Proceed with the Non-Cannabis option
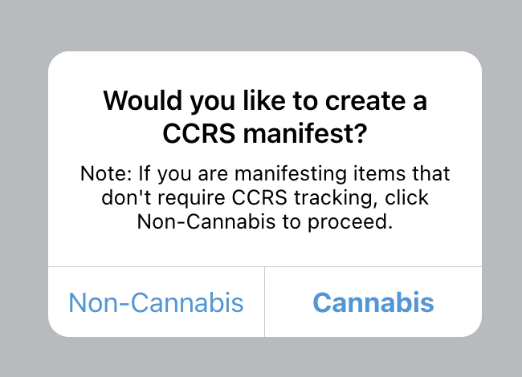 pyautogui.click(x=156, y=302)
